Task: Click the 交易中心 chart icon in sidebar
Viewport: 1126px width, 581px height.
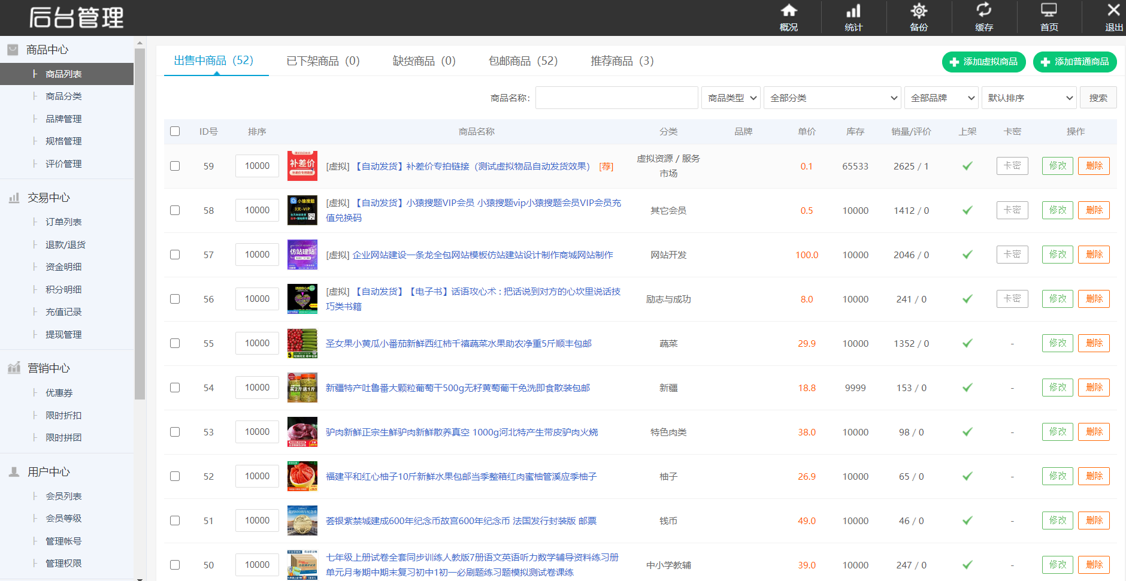Action: pos(14,198)
